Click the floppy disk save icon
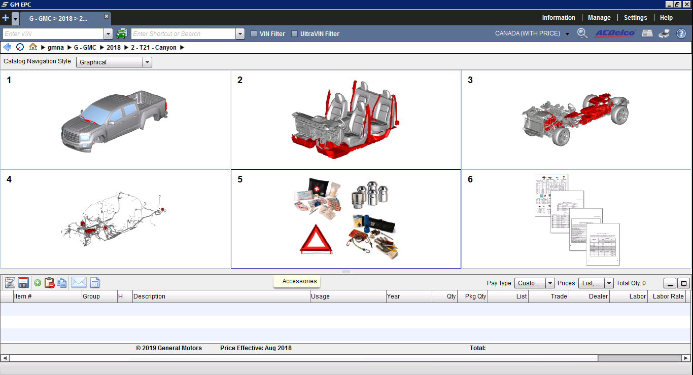This screenshot has width=693, height=375. (23, 283)
